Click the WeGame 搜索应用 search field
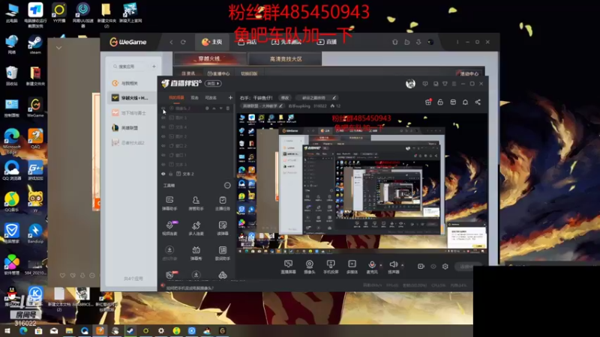Screen dimensions: 600x337 tap(130, 67)
